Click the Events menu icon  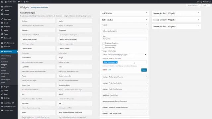tap(2, 23)
